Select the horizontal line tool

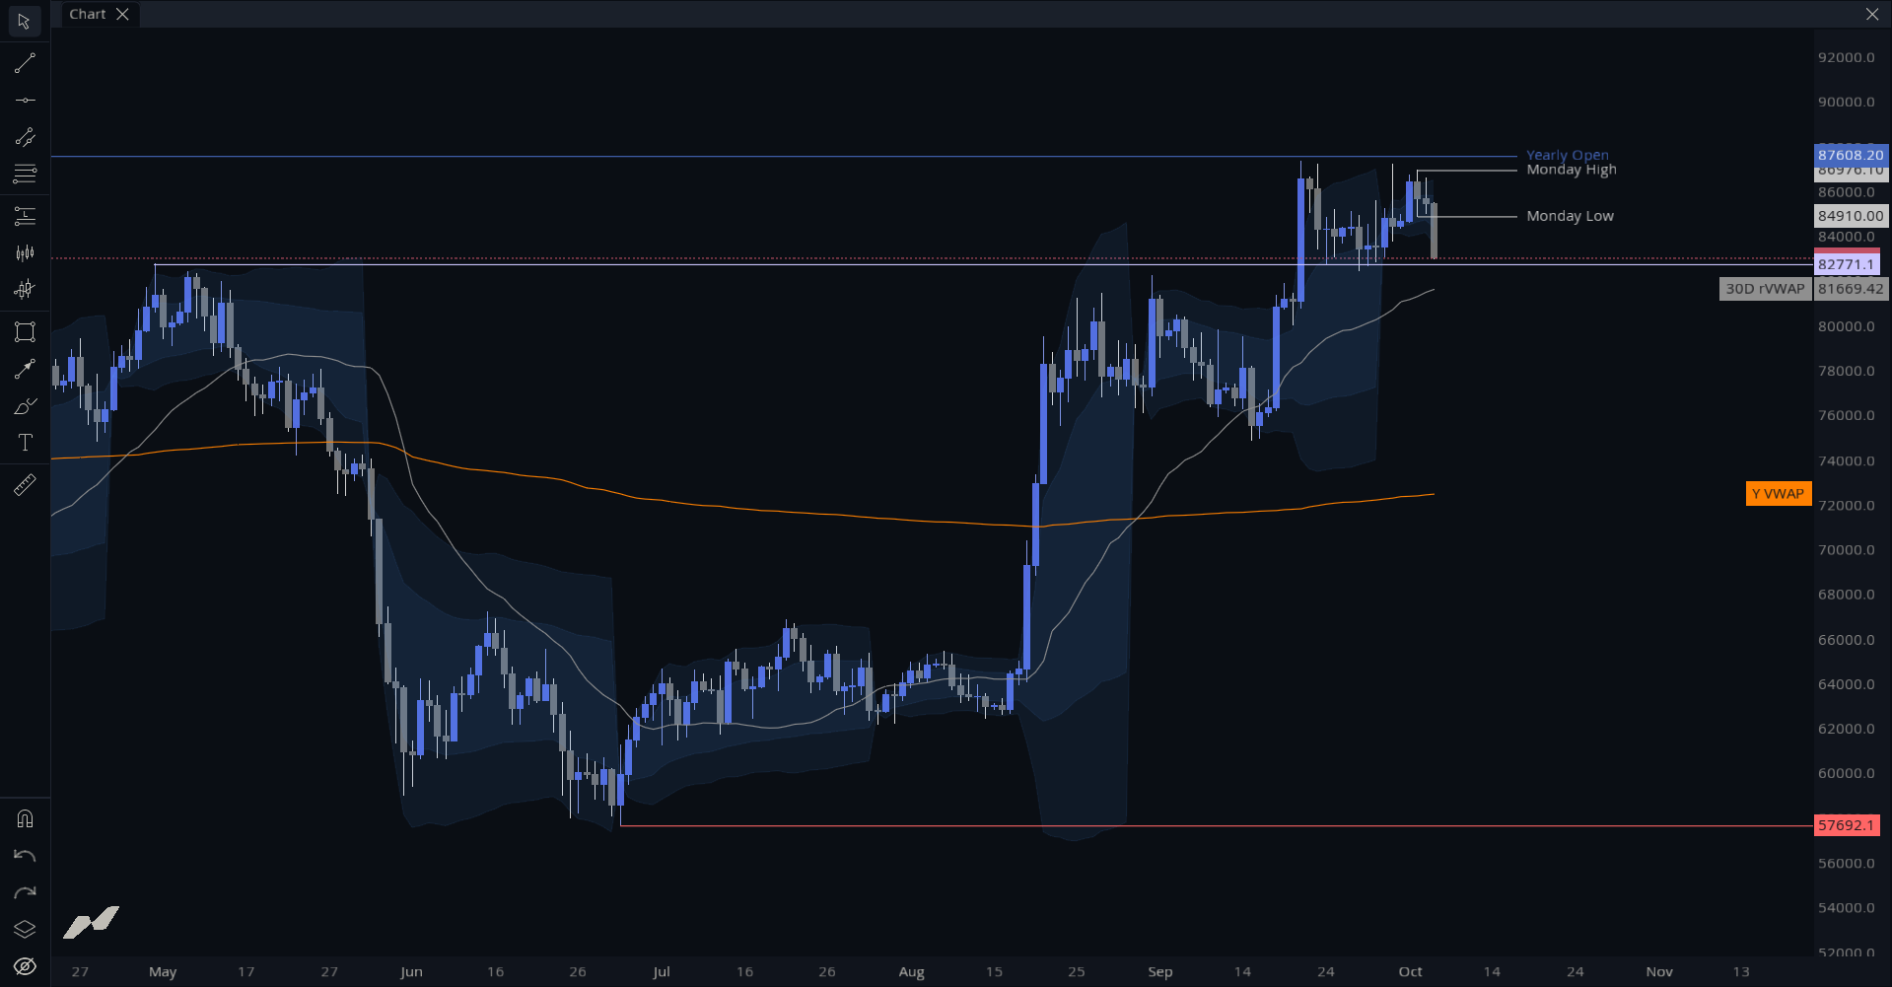25,101
